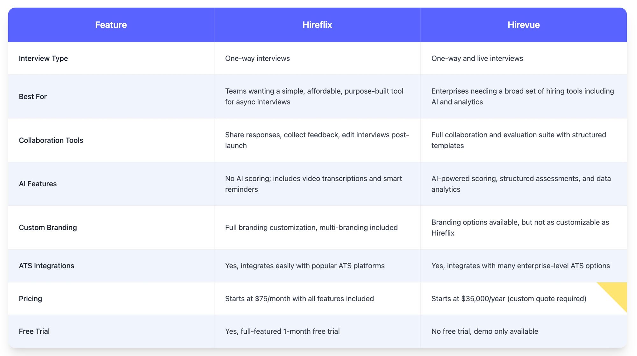Click the Hireflix column header
This screenshot has height=356, width=637.
[x=317, y=25]
